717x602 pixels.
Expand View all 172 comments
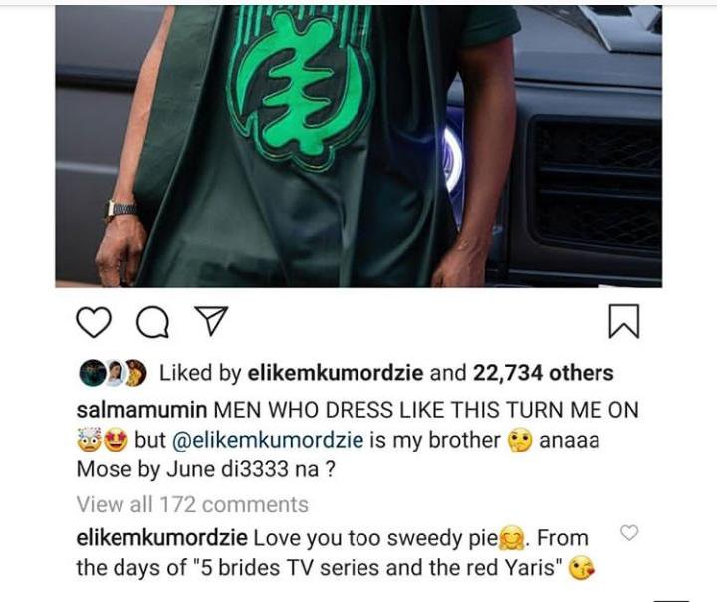coord(192,505)
